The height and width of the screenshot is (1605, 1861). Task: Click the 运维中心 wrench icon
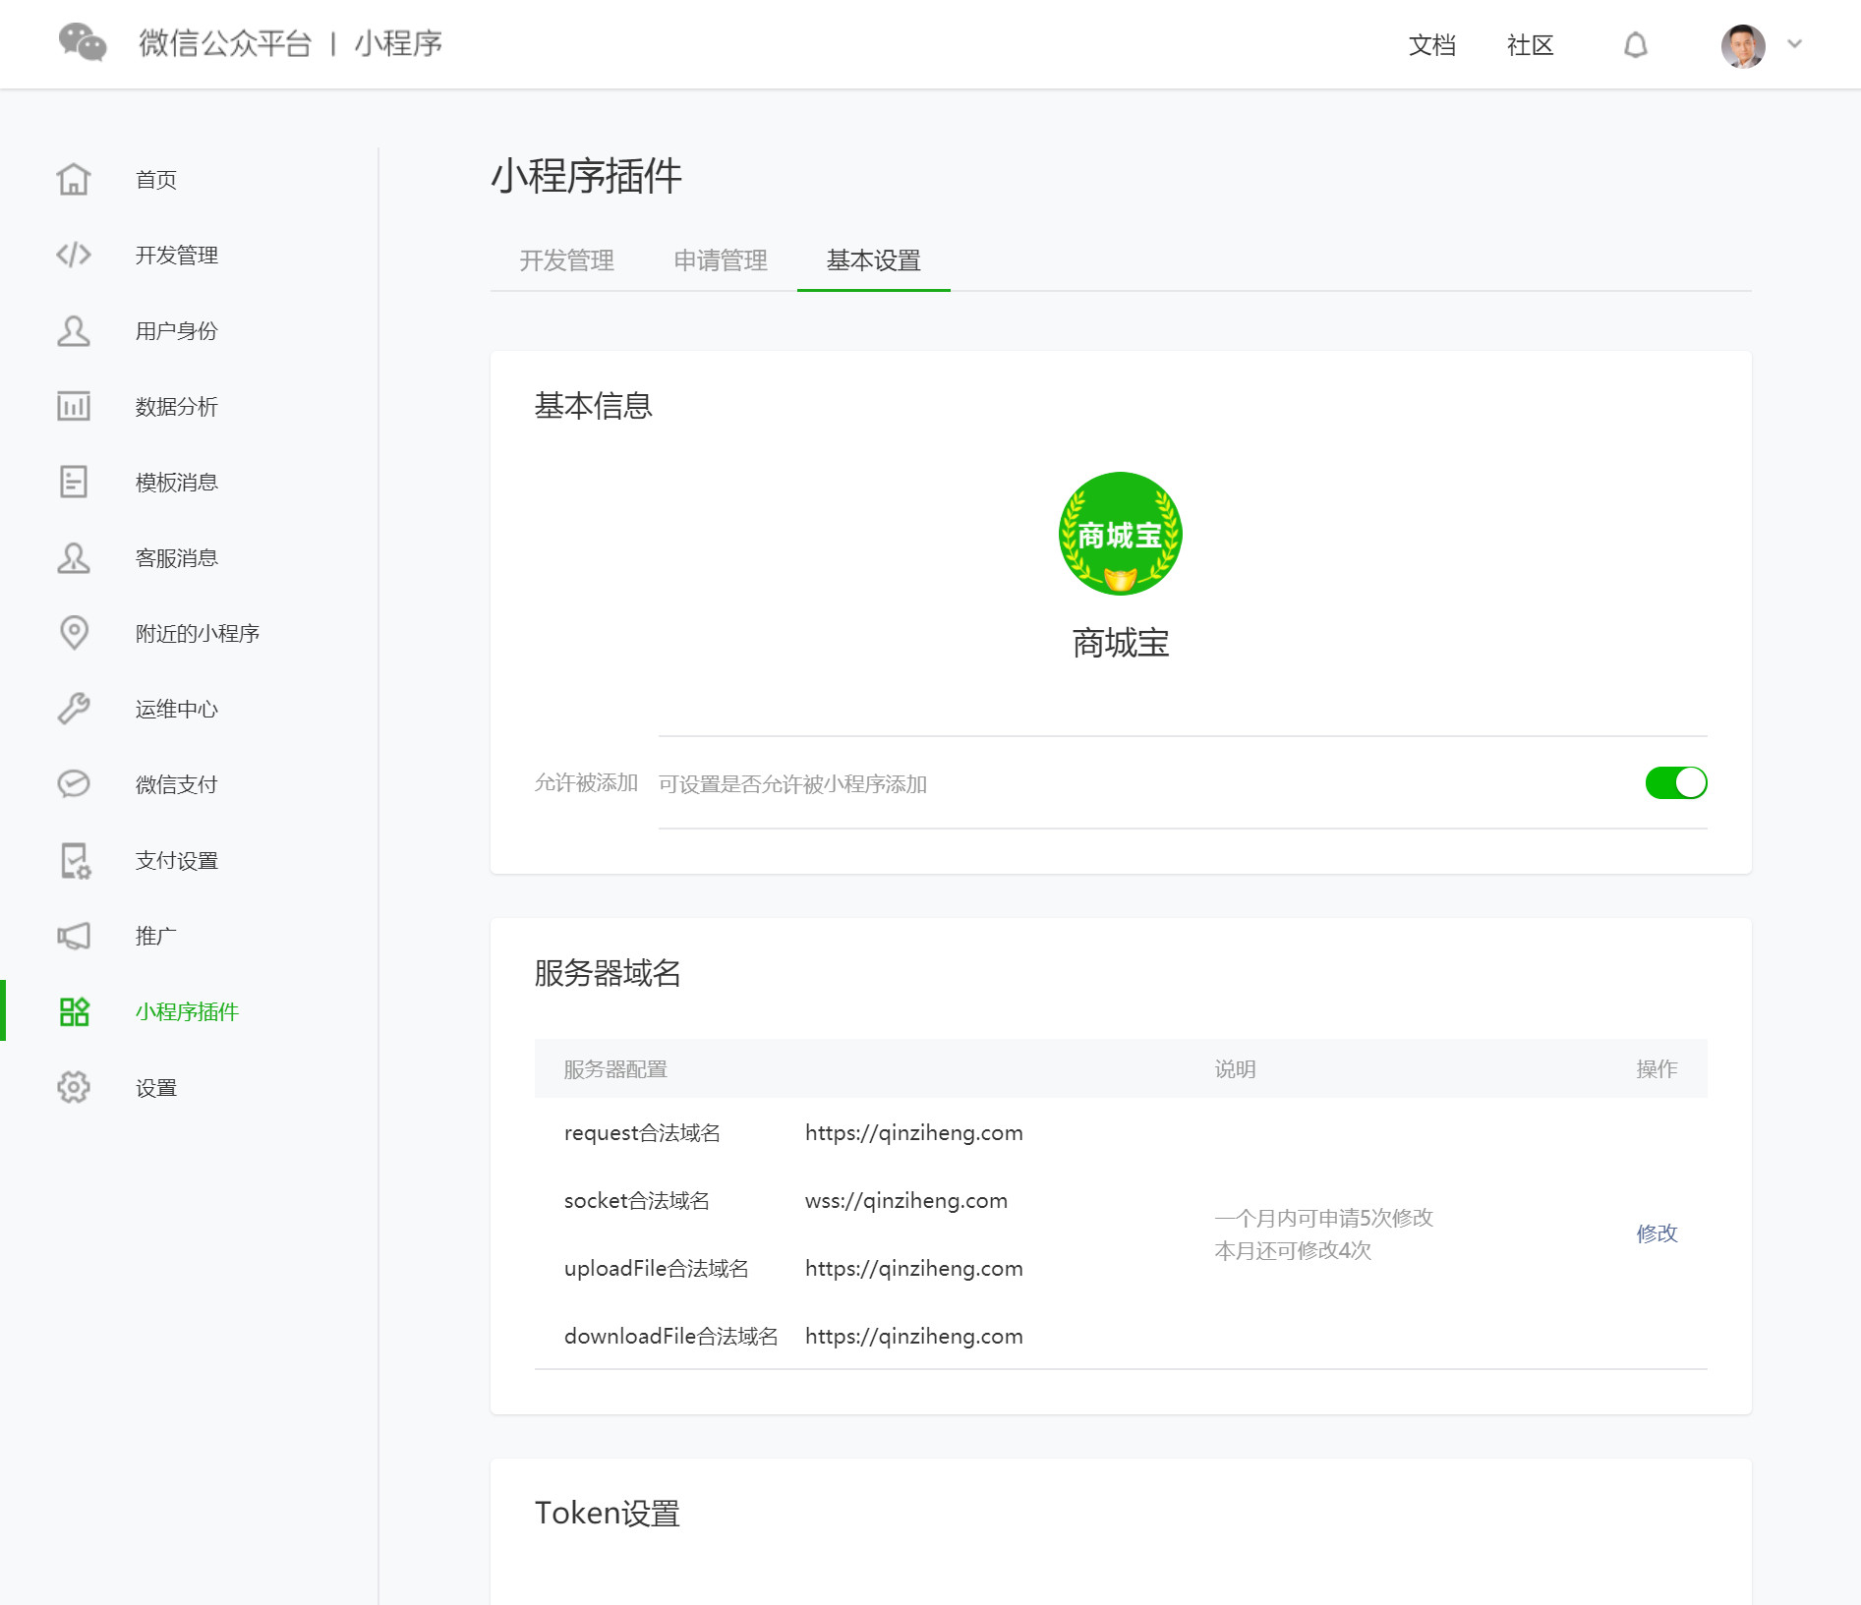tap(74, 709)
